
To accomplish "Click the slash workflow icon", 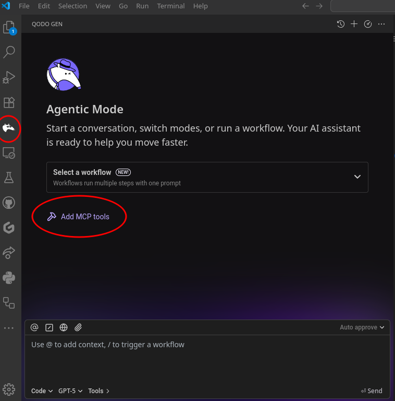I will (x=49, y=327).
